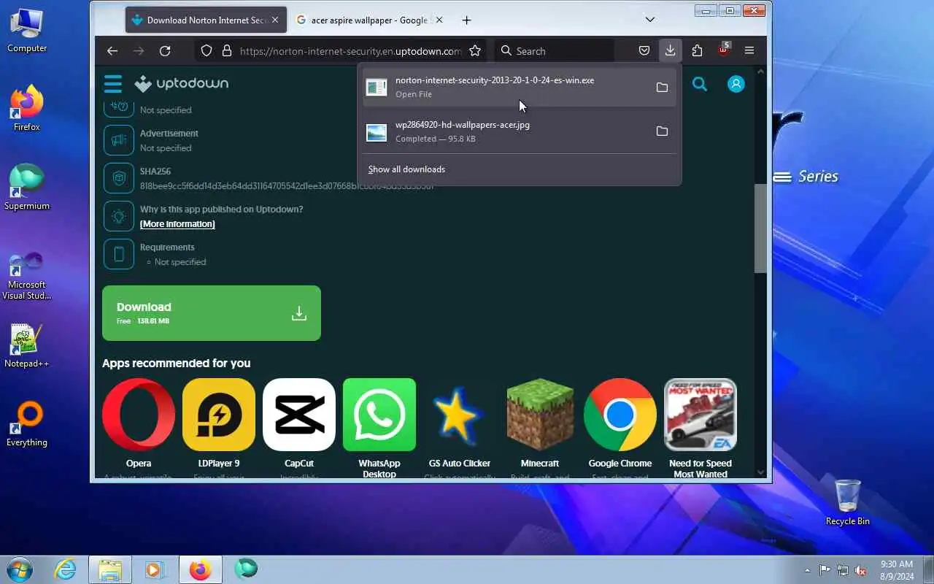Screen dimensions: 934x584
Task: Select the Microsoft Visual Studio desktop shortcut
Action: (x=27, y=275)
